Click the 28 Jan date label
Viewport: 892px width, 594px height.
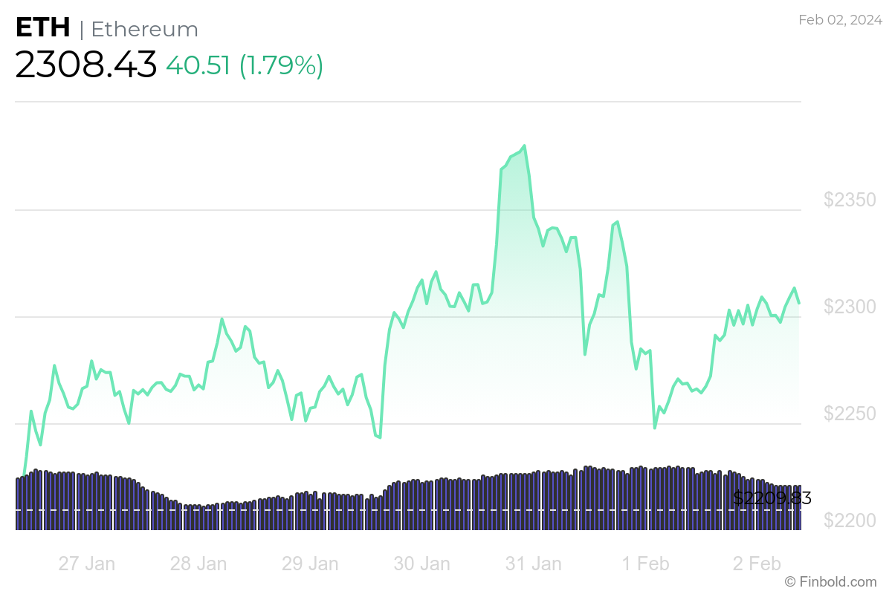point(198,564)
